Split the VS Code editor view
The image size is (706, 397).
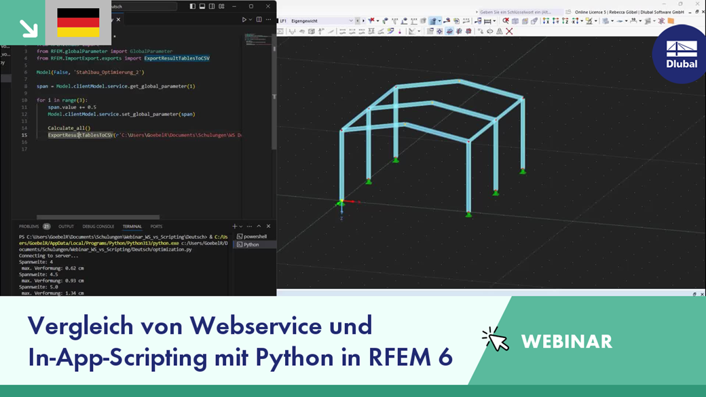(x=259, y=20)
